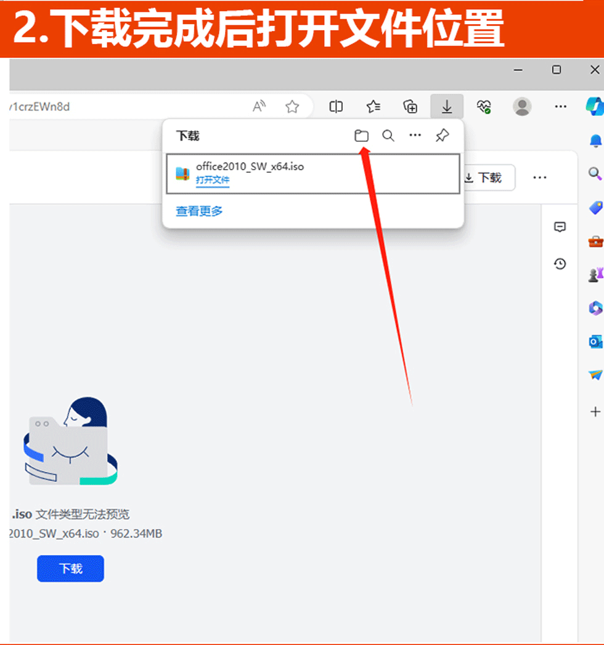Screen dimensions: 604x645
Task: Click the See more downloads link
Action: click(x=199, y=211)
